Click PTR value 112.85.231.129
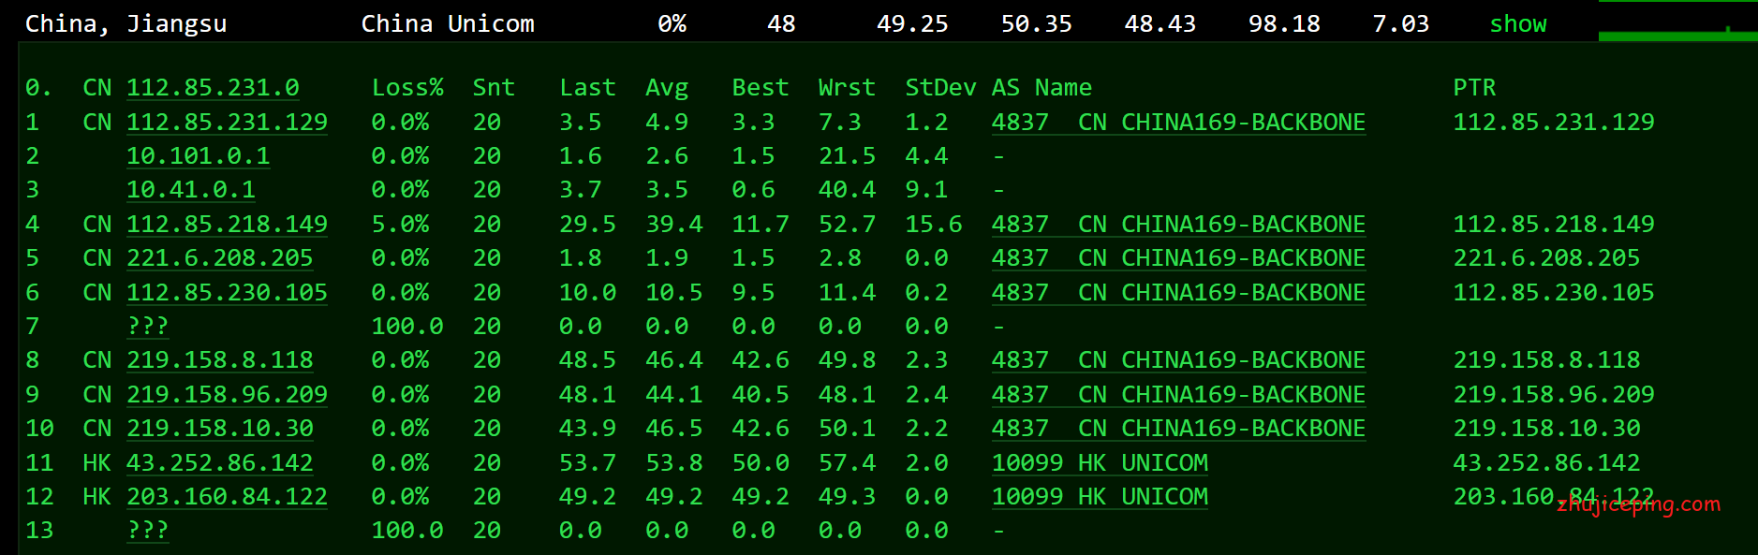The width and height of the screenshot is (1758, 555). pyautogui.click(x=1554, y=122)
